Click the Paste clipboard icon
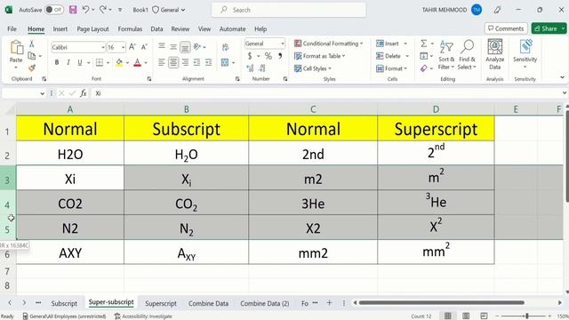The image size is (569, 320). (16, 48)
